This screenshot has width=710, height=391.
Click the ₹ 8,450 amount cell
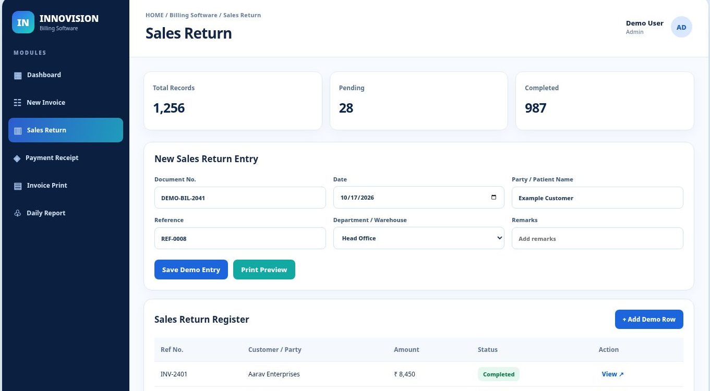pyautogui.click(x=404, y=374)
